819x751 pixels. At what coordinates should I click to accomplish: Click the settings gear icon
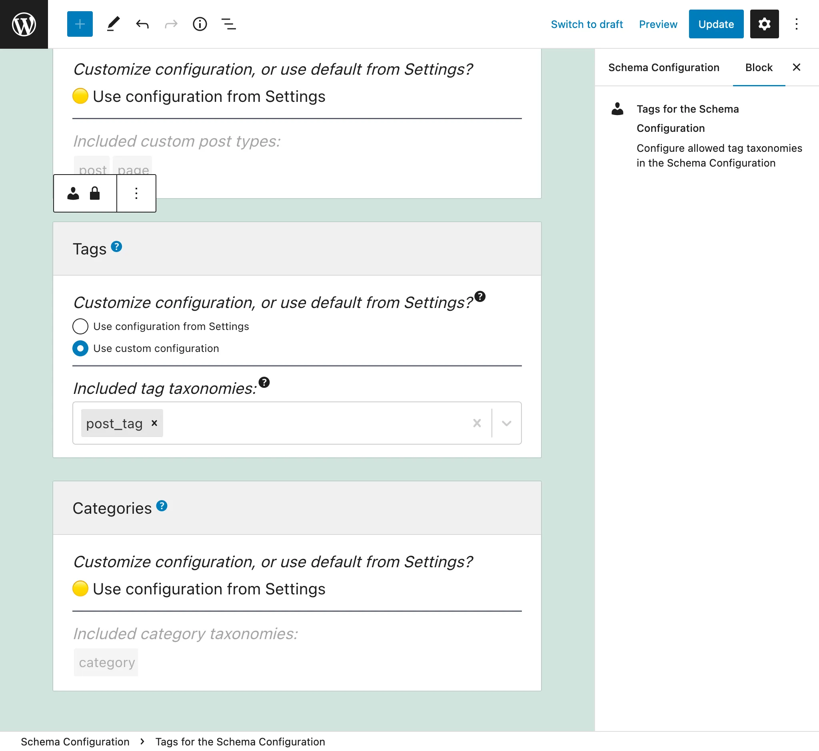point(764,24)
